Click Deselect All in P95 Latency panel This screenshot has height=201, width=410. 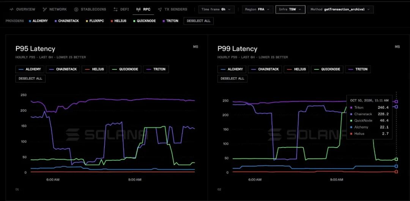(30, 79)
